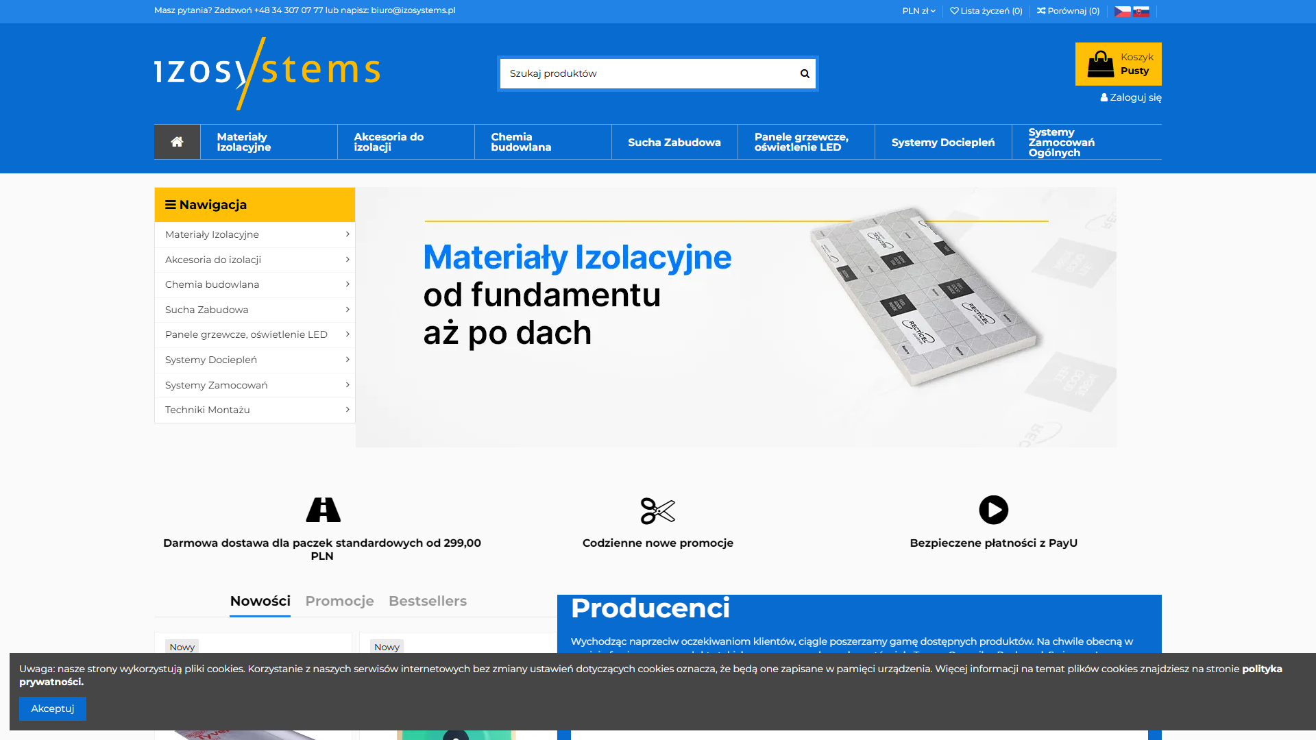Click the search magnifier icon

tap(805, 73)
